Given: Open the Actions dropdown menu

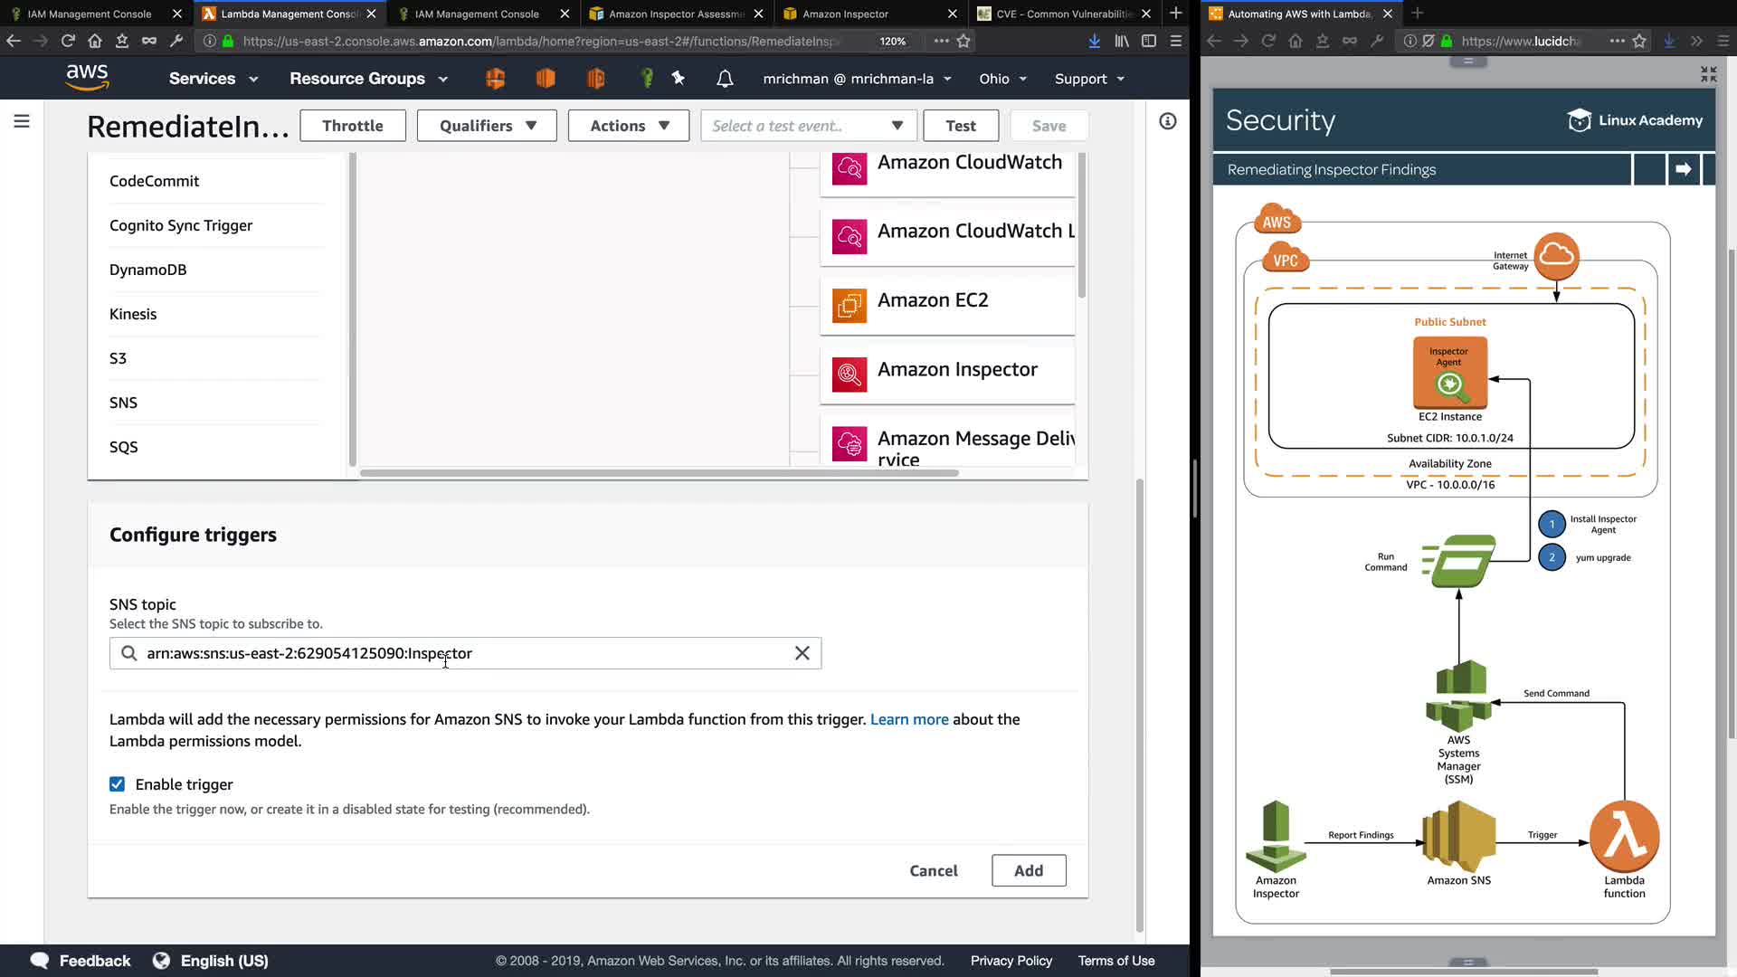Looking at the screenshot, I should [x=629, y=126].
